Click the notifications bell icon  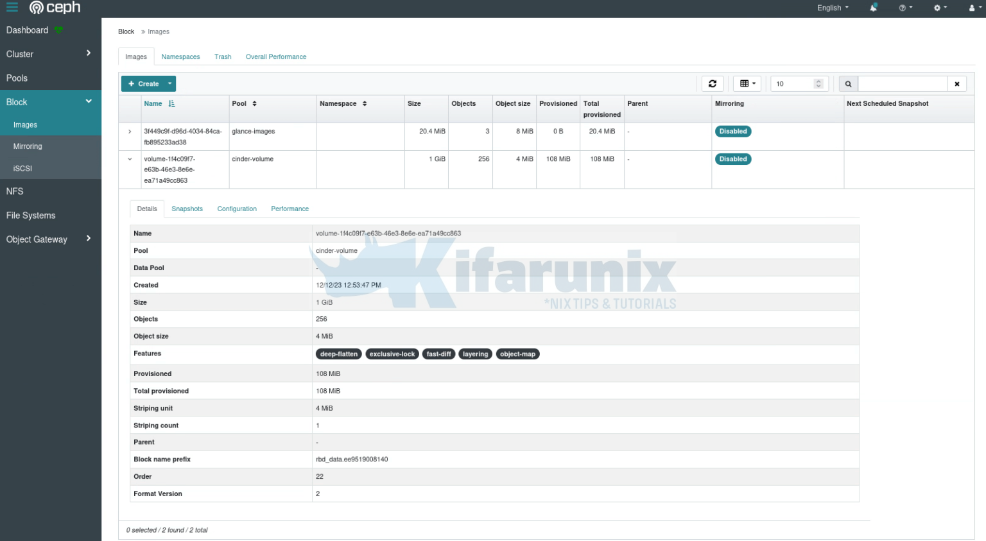873,8
